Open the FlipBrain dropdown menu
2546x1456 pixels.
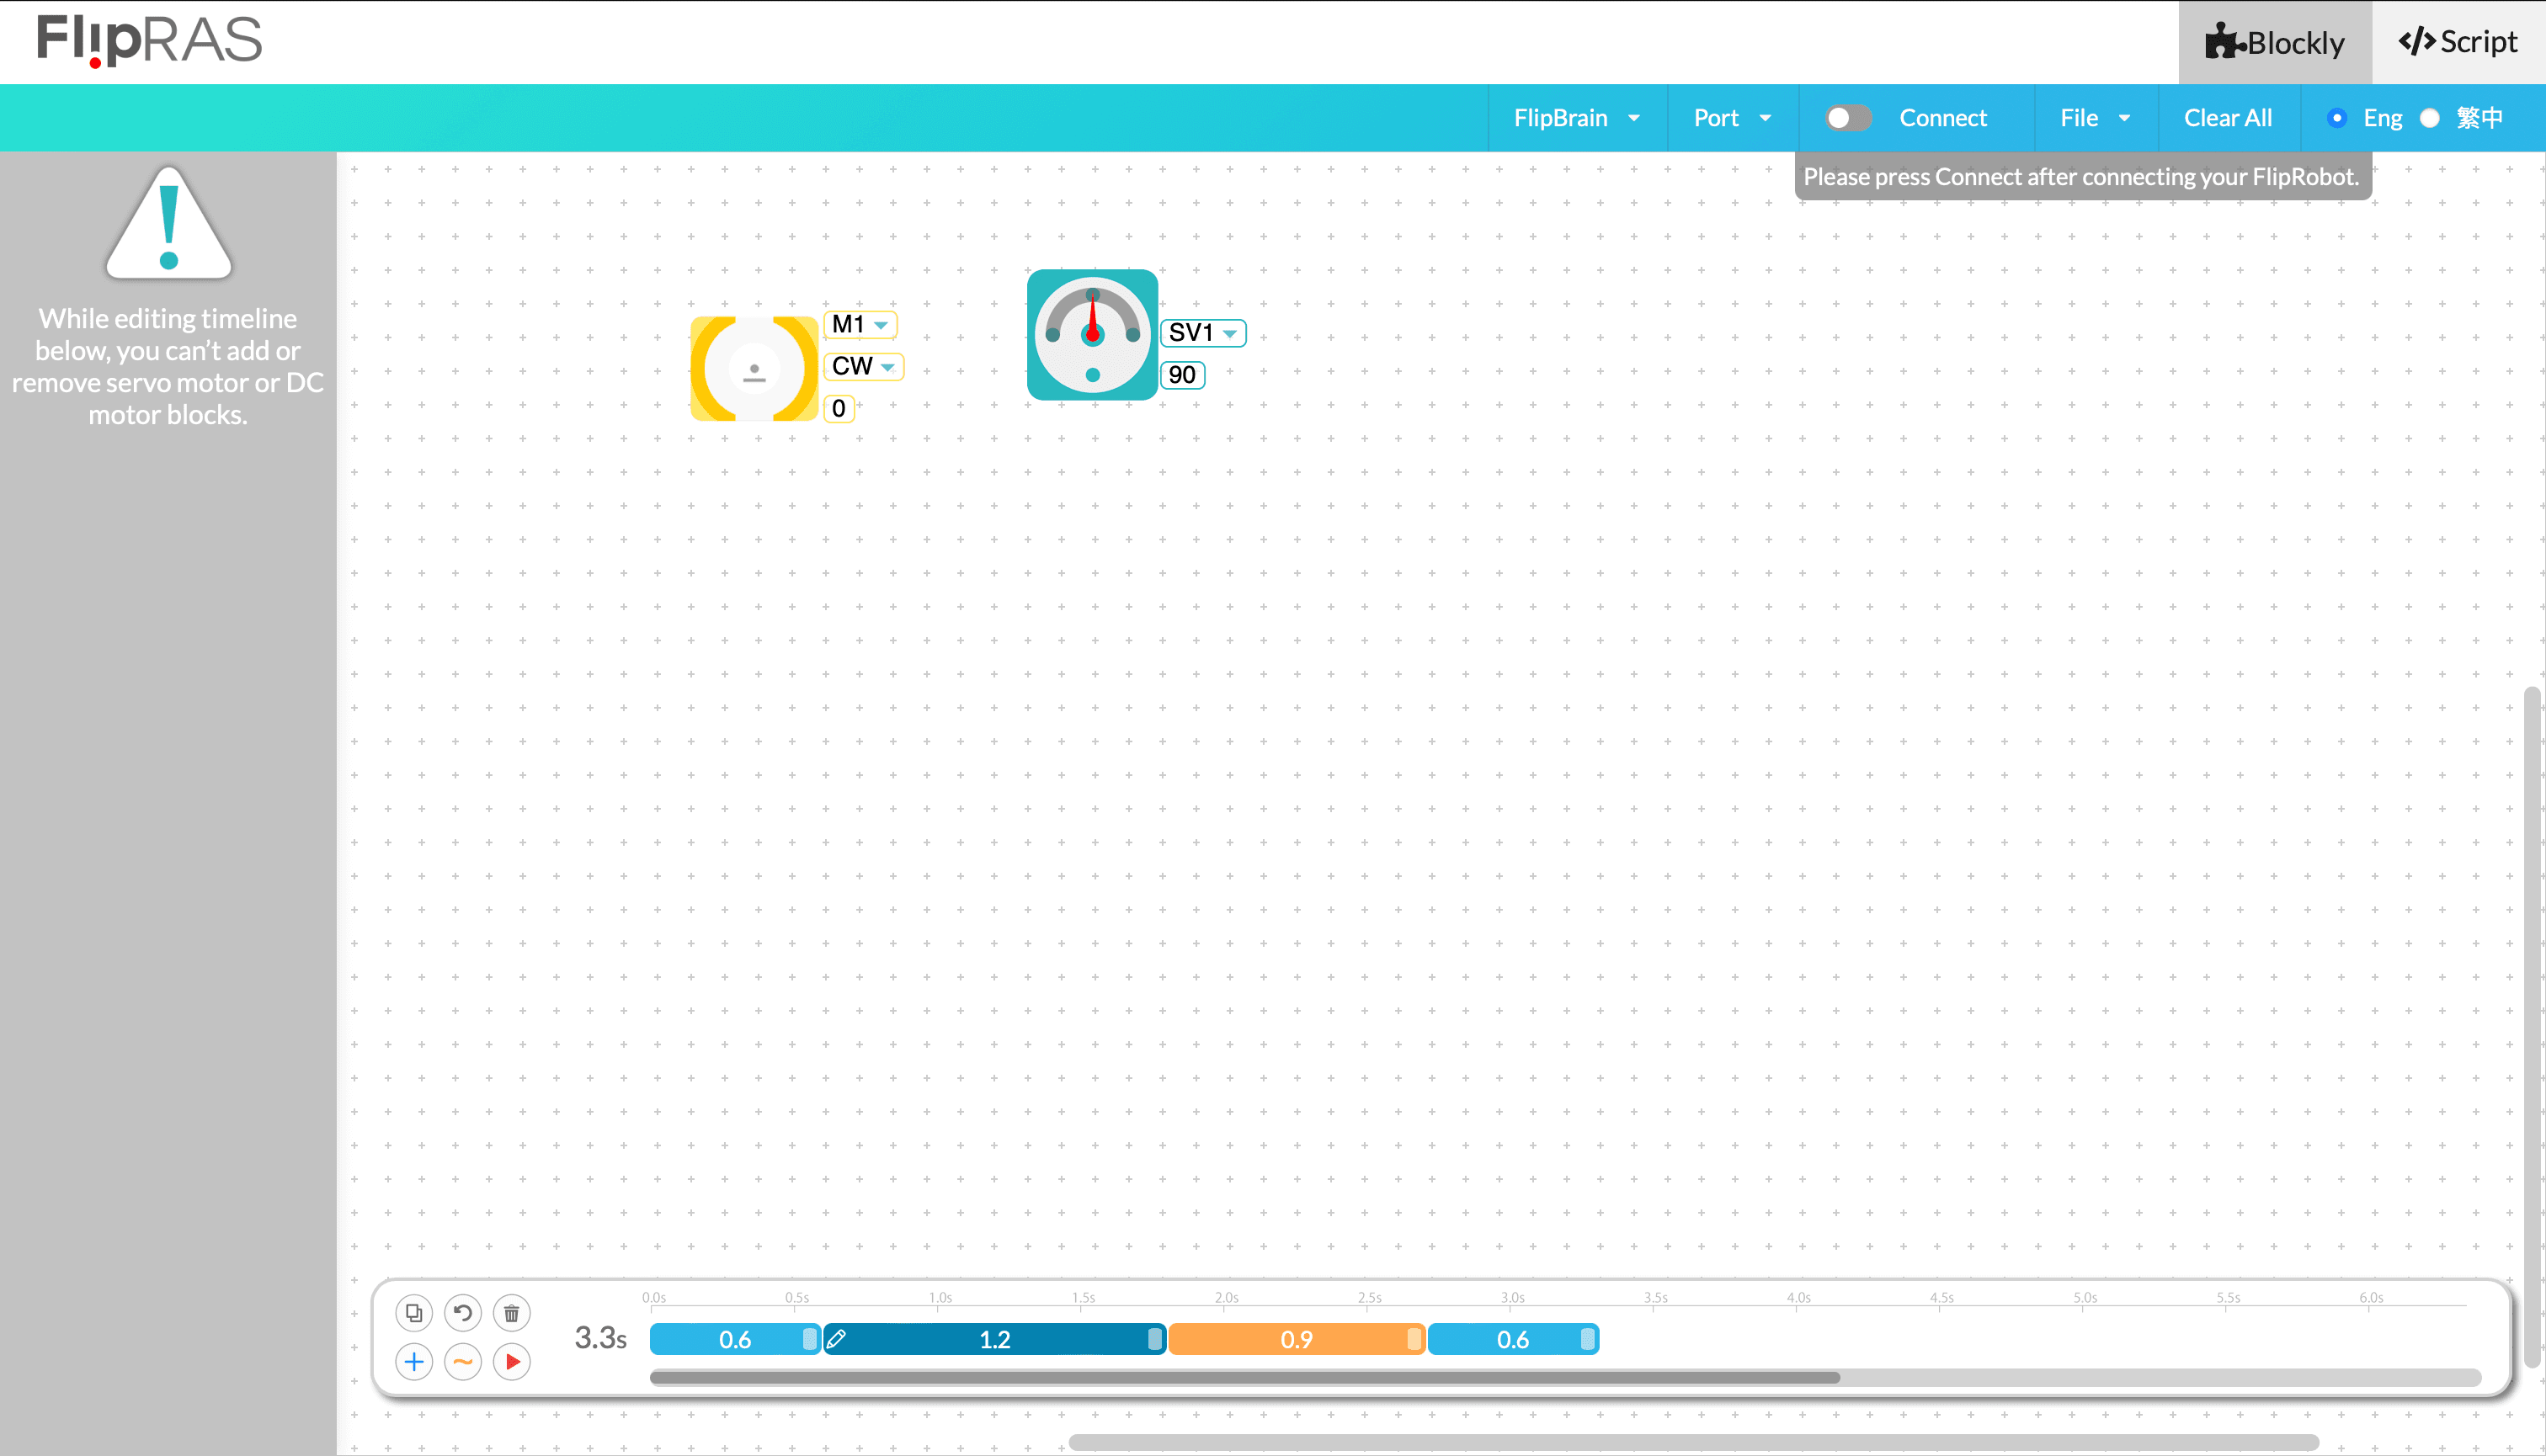pyautogui.click(x=1578, y=118)
